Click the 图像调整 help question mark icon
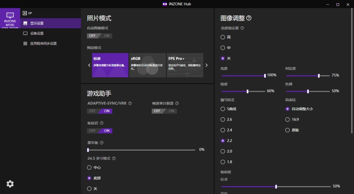The image size is (354, 194). 249,18
